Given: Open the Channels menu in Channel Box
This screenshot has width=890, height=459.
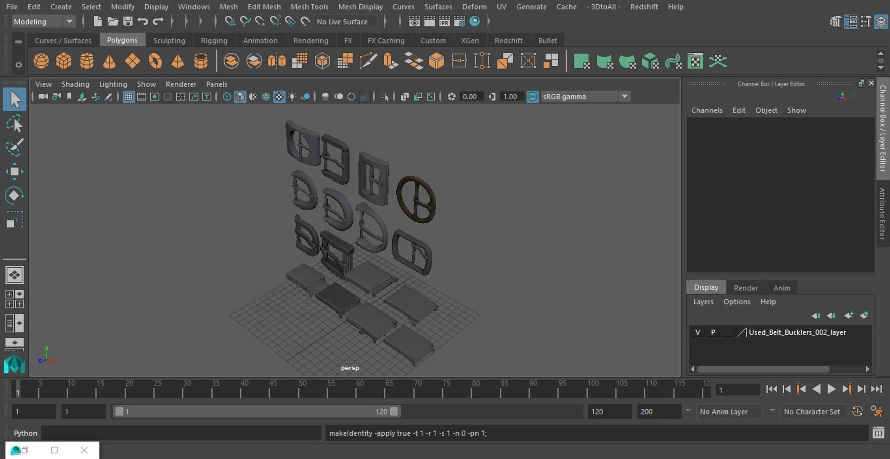Looking at the screenshot, I should click(707, 110).
